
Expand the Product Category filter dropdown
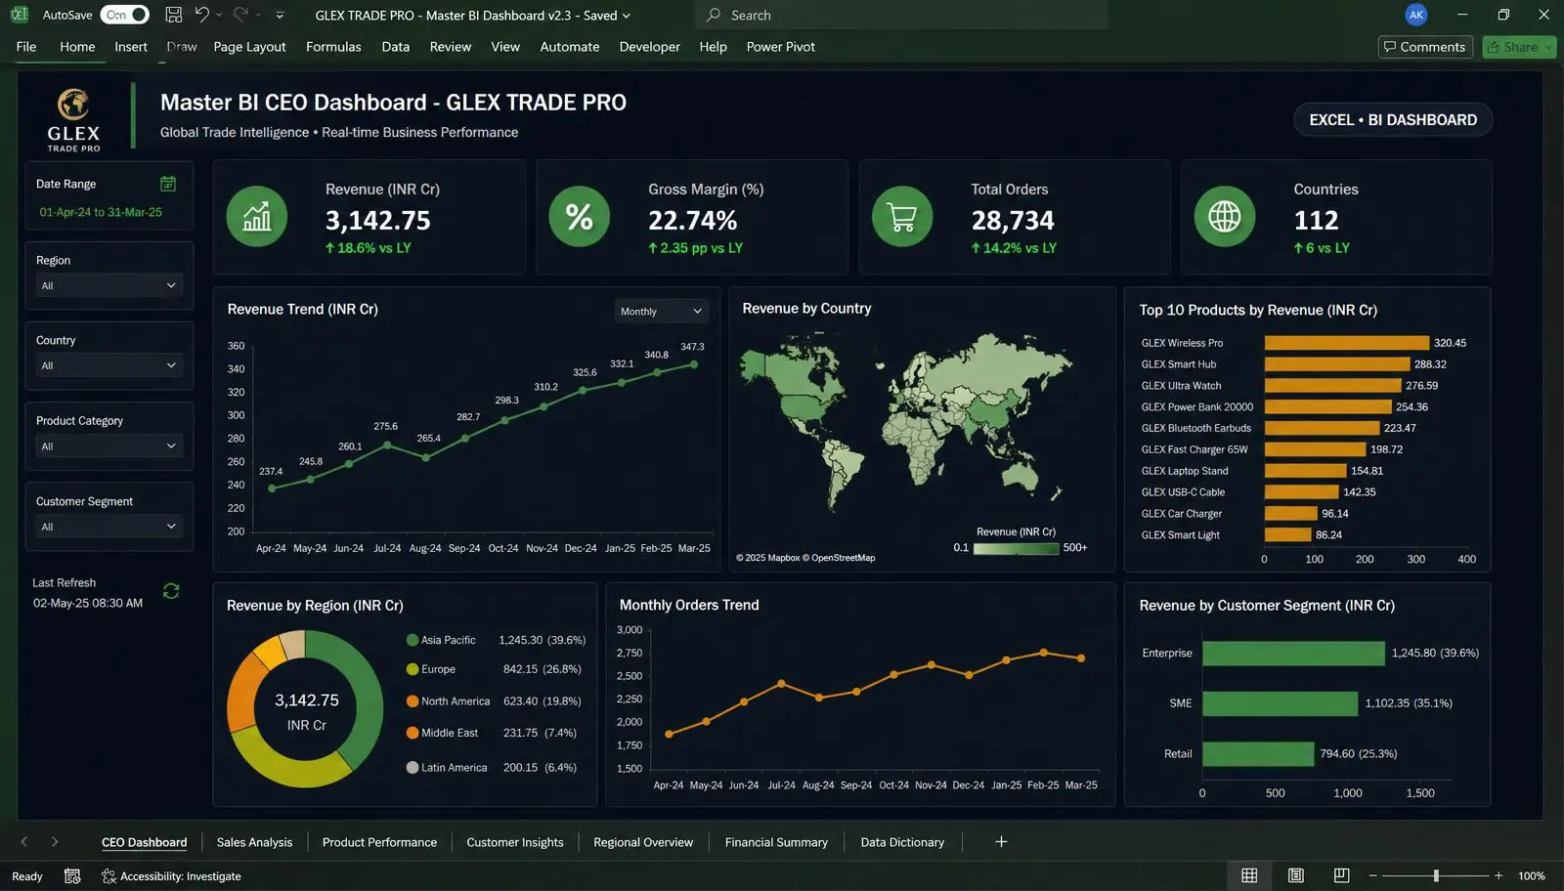pyautogui.click(x=109, y=446)
